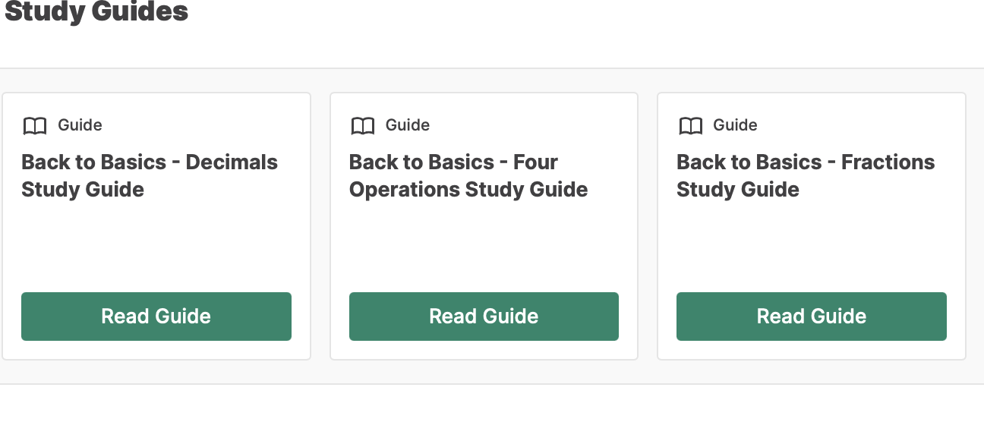The width and height of the screenshot is (984, 422).
Task: Click the book icon on Four Operations card
Action: point(363,126)
